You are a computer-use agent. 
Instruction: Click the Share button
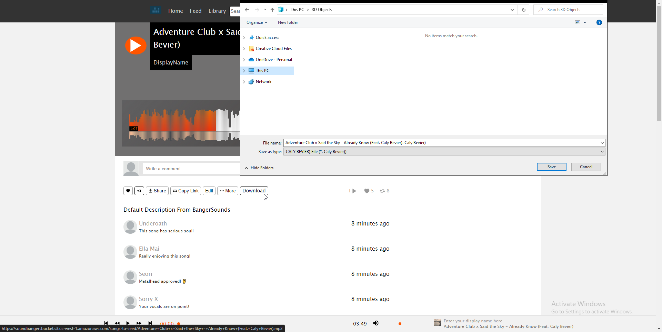157,191
